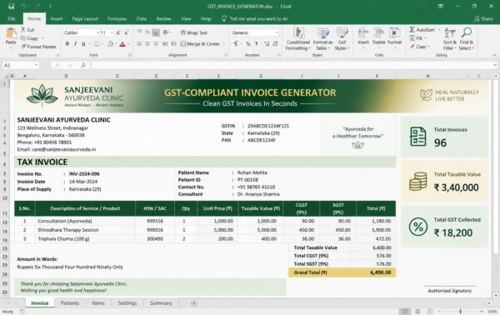The height and width of the screenshot is (315, 500).
Task: Apply Underline formatting
Action: click(83, 43)
